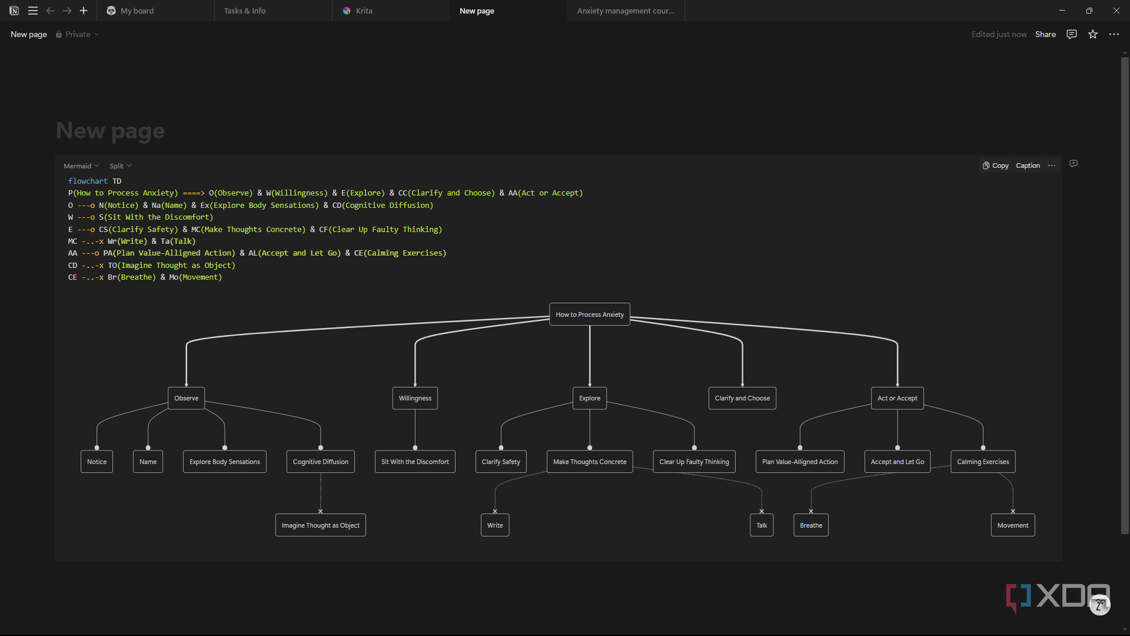Click the Edited just now timestamp
The height and width of the screenshot is (636, 1130).
[x=999, y=34]
